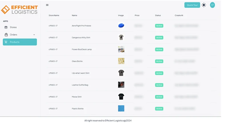Open the Dangerous Kitty Shirt thumbnail
The image size is (228, 128).
tap(121, 37)
